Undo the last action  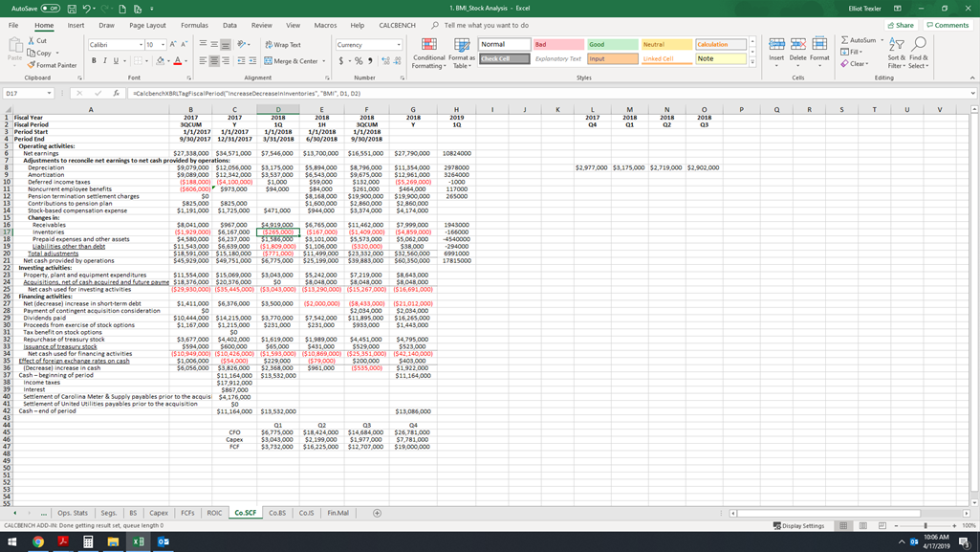(87, 9)
